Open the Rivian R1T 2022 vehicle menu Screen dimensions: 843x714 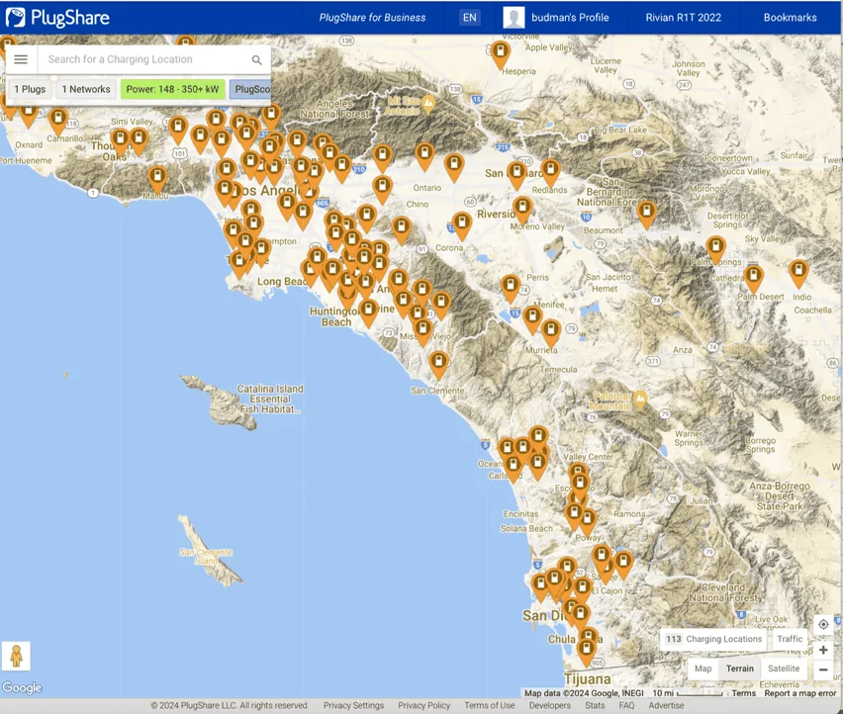pos(684,17)
